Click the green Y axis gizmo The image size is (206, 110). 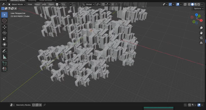199,16
